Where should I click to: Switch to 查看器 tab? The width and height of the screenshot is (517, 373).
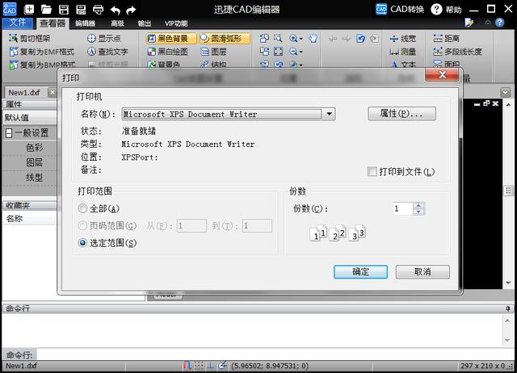pyautogui.click(x=53, y=23)
